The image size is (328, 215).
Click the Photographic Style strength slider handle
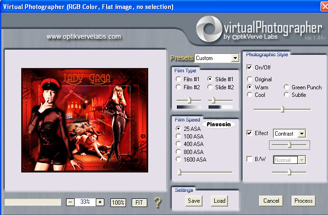(282, 109)
